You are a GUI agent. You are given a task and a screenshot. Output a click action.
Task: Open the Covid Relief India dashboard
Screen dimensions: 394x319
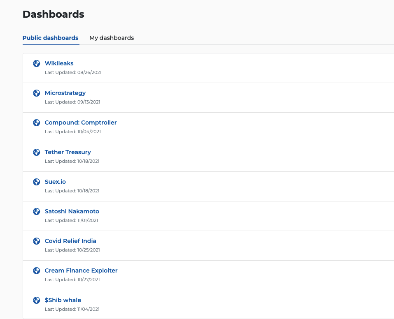tap(70, 241)
